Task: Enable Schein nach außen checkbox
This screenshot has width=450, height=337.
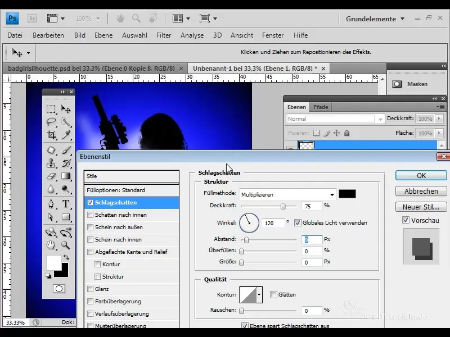Action: coord(90,227)
